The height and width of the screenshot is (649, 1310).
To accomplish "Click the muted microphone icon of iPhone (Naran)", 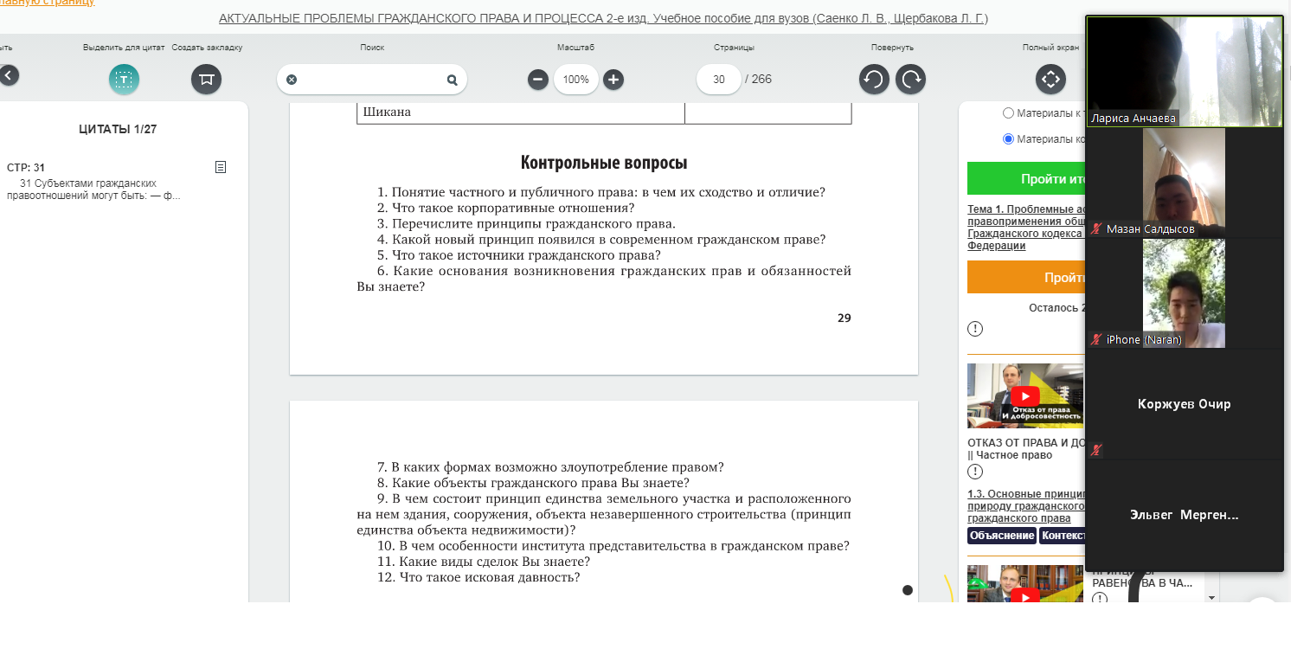I will click(x=1096, y=340).
